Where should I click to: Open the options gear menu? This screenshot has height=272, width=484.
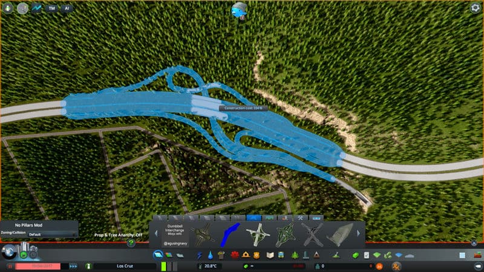474,8
